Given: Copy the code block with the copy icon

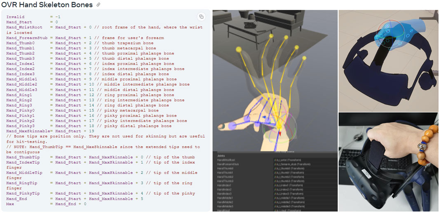Looking at the screenshot, I should (x=201, y=17).
